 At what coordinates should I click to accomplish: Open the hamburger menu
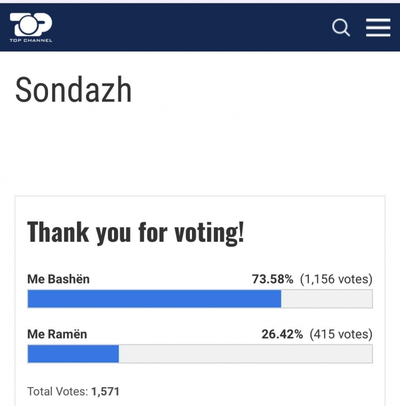click(378, 27)
